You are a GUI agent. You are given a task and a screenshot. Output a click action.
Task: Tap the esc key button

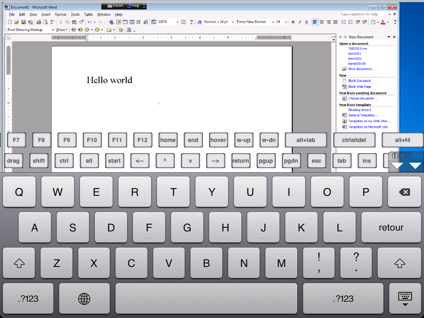pos(316,161)
